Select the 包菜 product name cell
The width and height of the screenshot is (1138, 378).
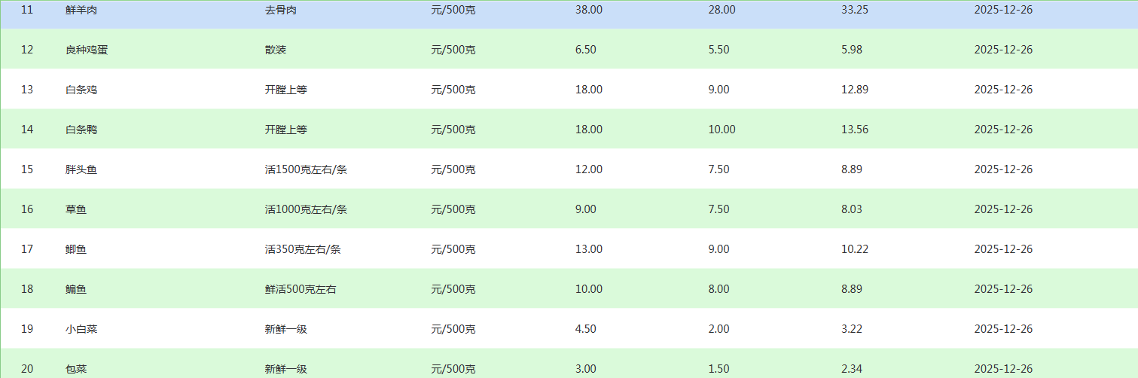coord(76,369)
